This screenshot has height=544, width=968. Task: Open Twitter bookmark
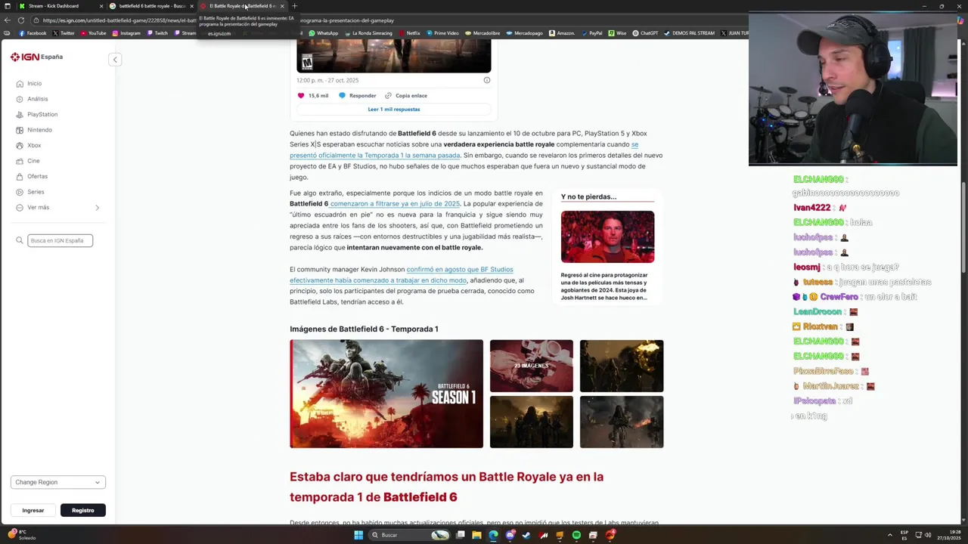coord(64,33)
